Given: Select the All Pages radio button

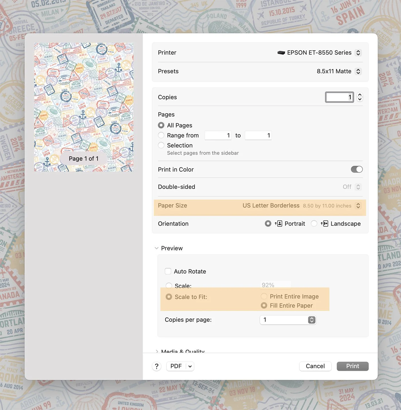Looking at the screenshot, I should (161, 125).
